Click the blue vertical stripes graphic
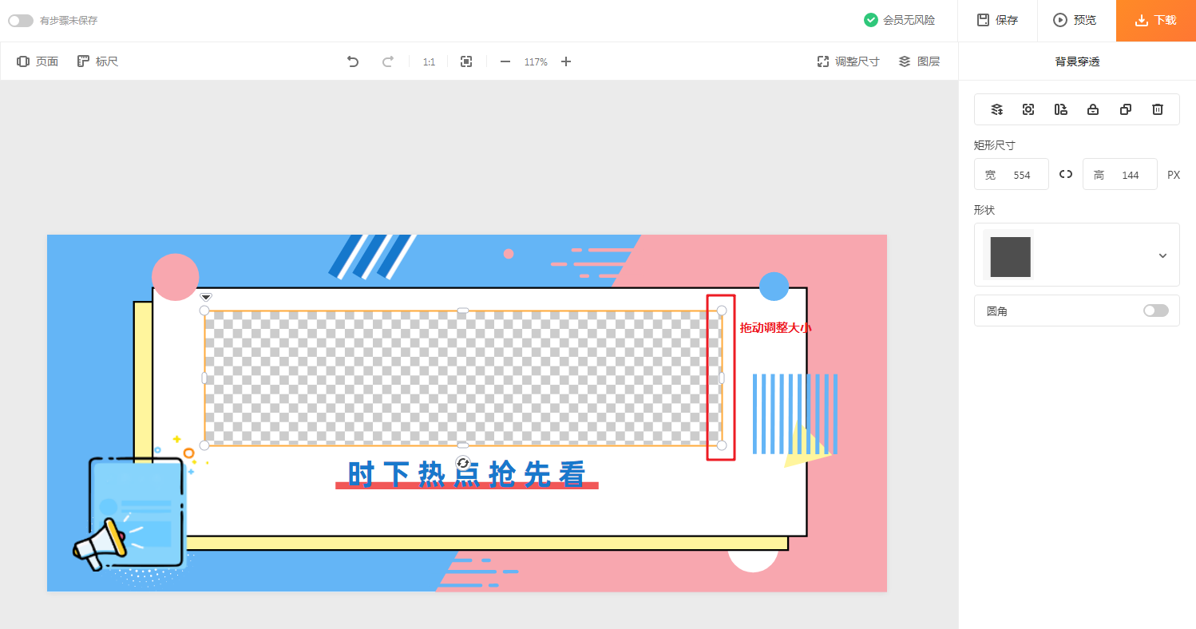The image size is (1196, 629). 795,413
